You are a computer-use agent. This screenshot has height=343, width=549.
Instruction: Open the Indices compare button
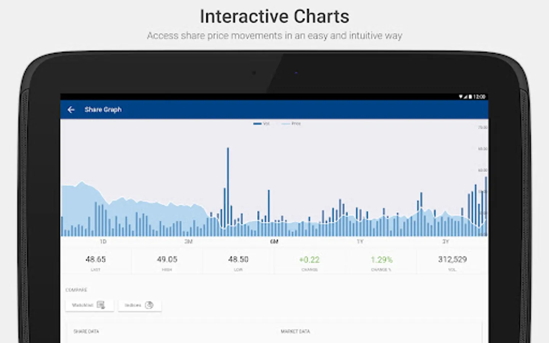pos(140,305)
